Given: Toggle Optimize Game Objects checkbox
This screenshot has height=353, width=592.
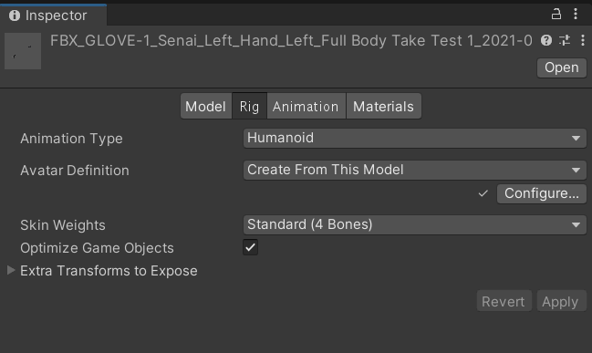Looking at the screenshot, I should [x=250, y=247].
